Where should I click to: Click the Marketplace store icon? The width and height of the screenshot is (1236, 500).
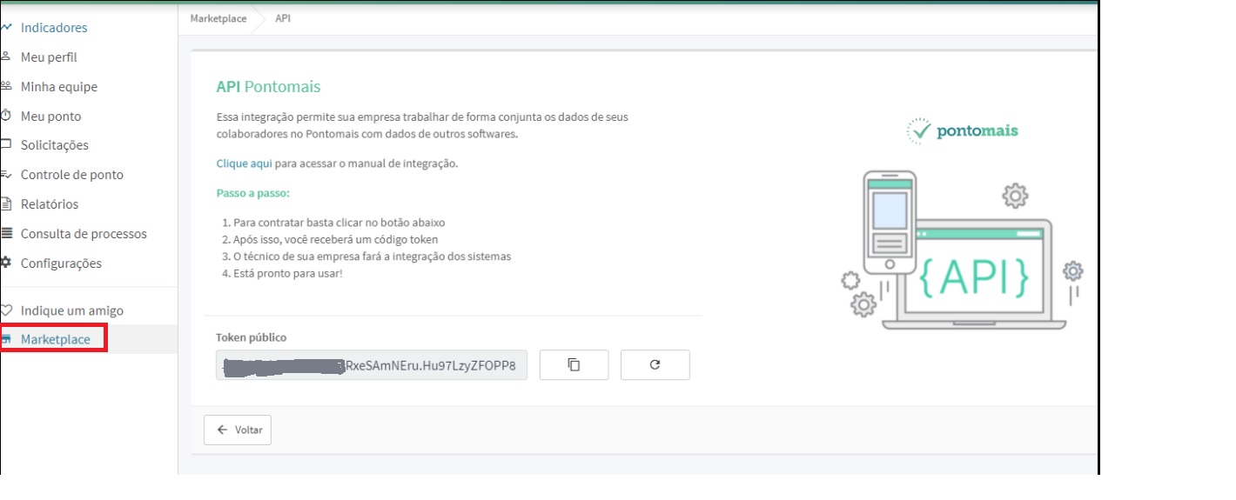tap(6, 339)
